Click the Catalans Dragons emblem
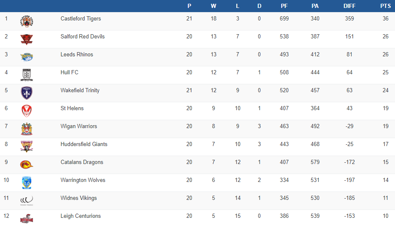395x227 pixels. tap(27, 164)
